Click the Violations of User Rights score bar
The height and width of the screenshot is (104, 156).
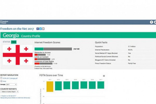43,63
